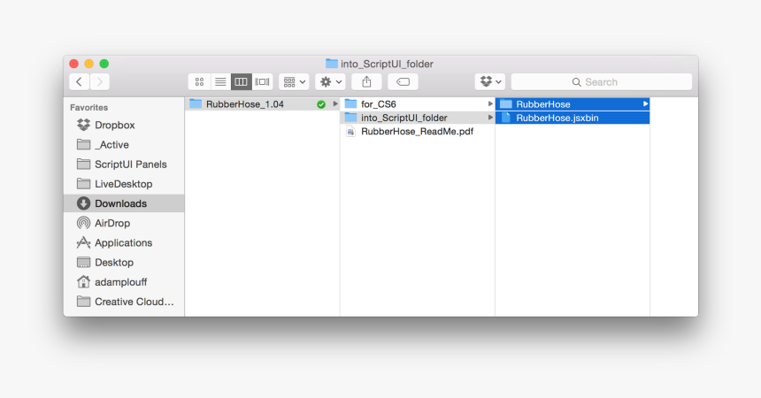The height and width of the screenshot is (398, 761).
Task: Switch to icon view
Action: tap(199, 82)
